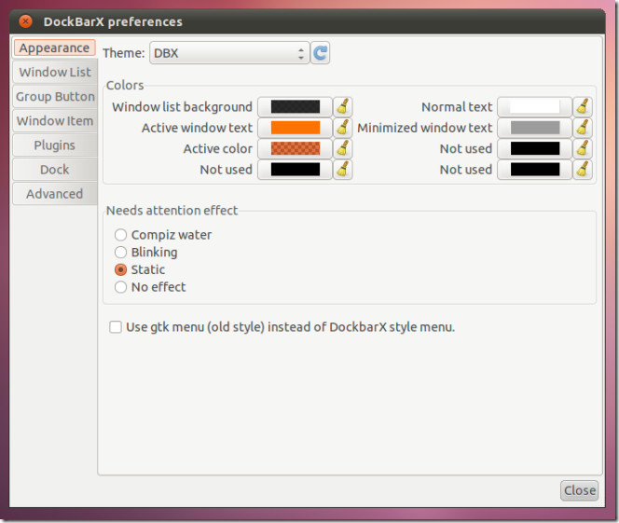Switch to the Appearance tab
Viewport: 619px width, 523px height.
coord(54,48)
